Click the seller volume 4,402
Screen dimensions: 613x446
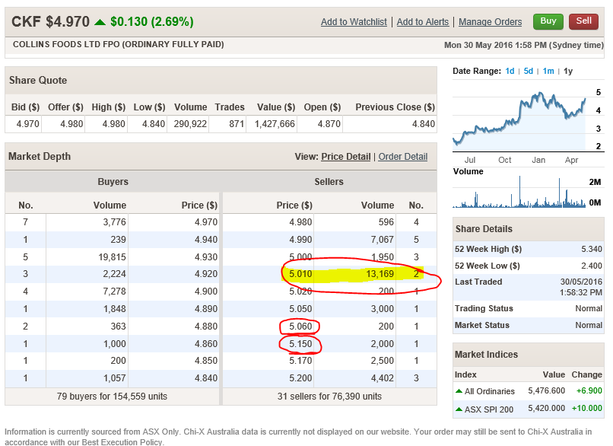pos(382,378)
